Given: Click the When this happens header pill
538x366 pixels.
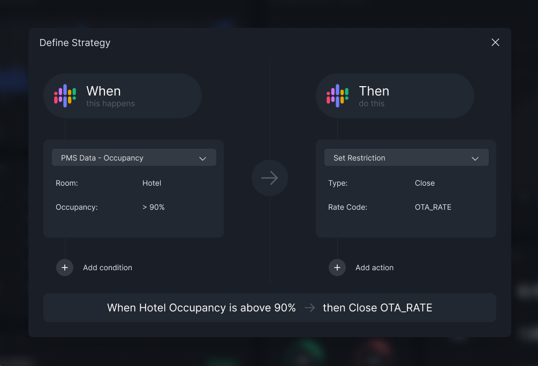Looking at the screenshot, I should [x=123, y=96].
